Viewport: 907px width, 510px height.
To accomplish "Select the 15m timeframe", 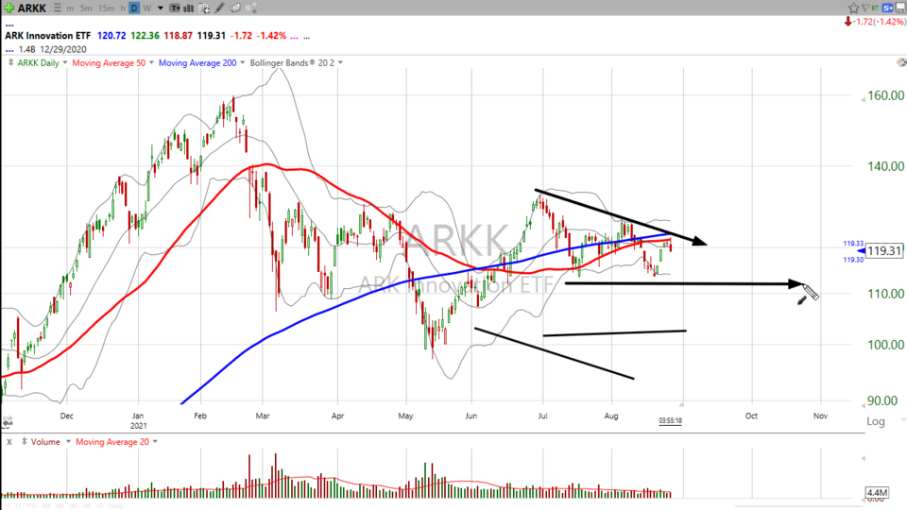I will point(106,8).
